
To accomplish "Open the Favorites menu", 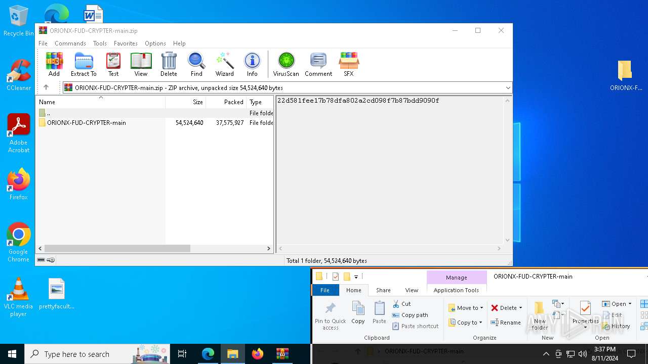I will (126, 43).
